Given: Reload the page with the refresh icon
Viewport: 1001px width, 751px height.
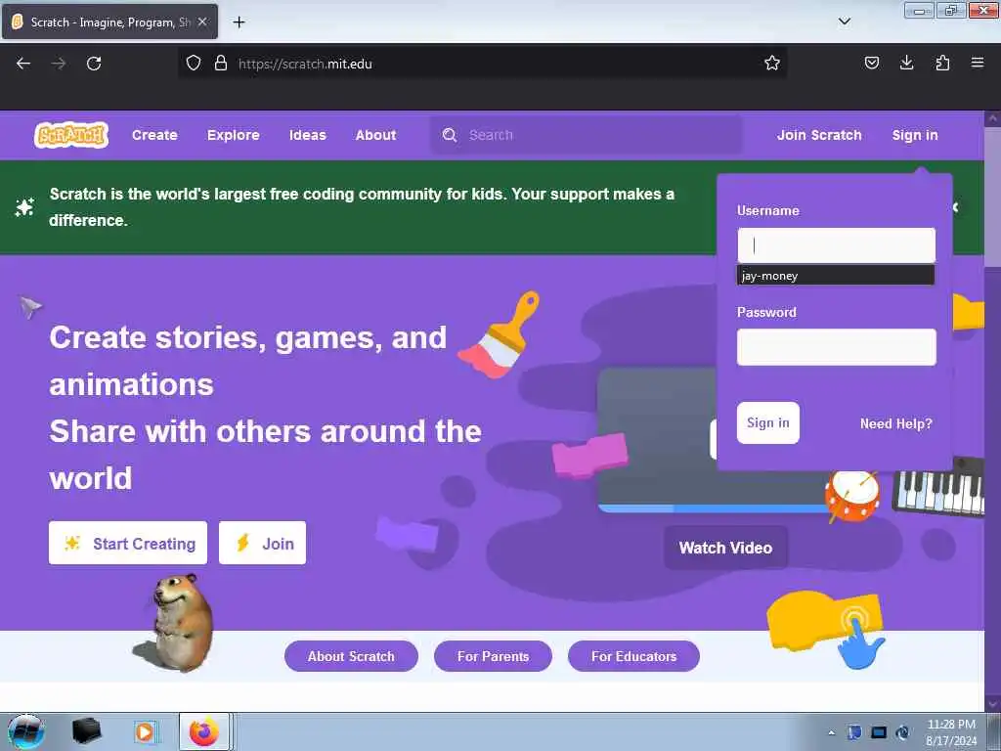Looking at the screenshot, I should (x=94, y=64).
